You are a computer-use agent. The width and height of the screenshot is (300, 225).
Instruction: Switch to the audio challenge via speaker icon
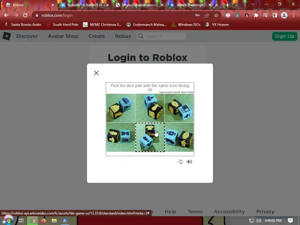click(189, 162)
